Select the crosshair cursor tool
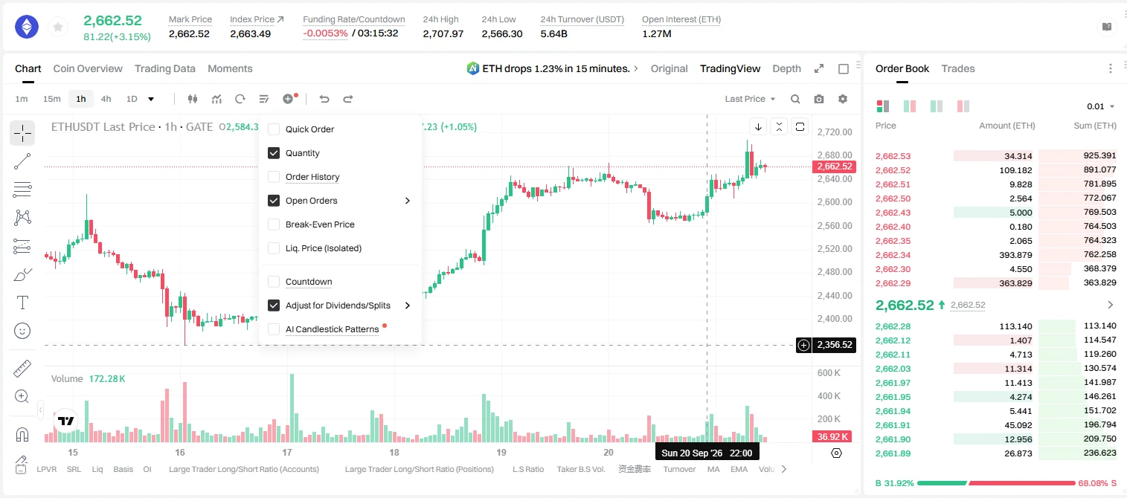1127x498 pixels. click(22, 133)
